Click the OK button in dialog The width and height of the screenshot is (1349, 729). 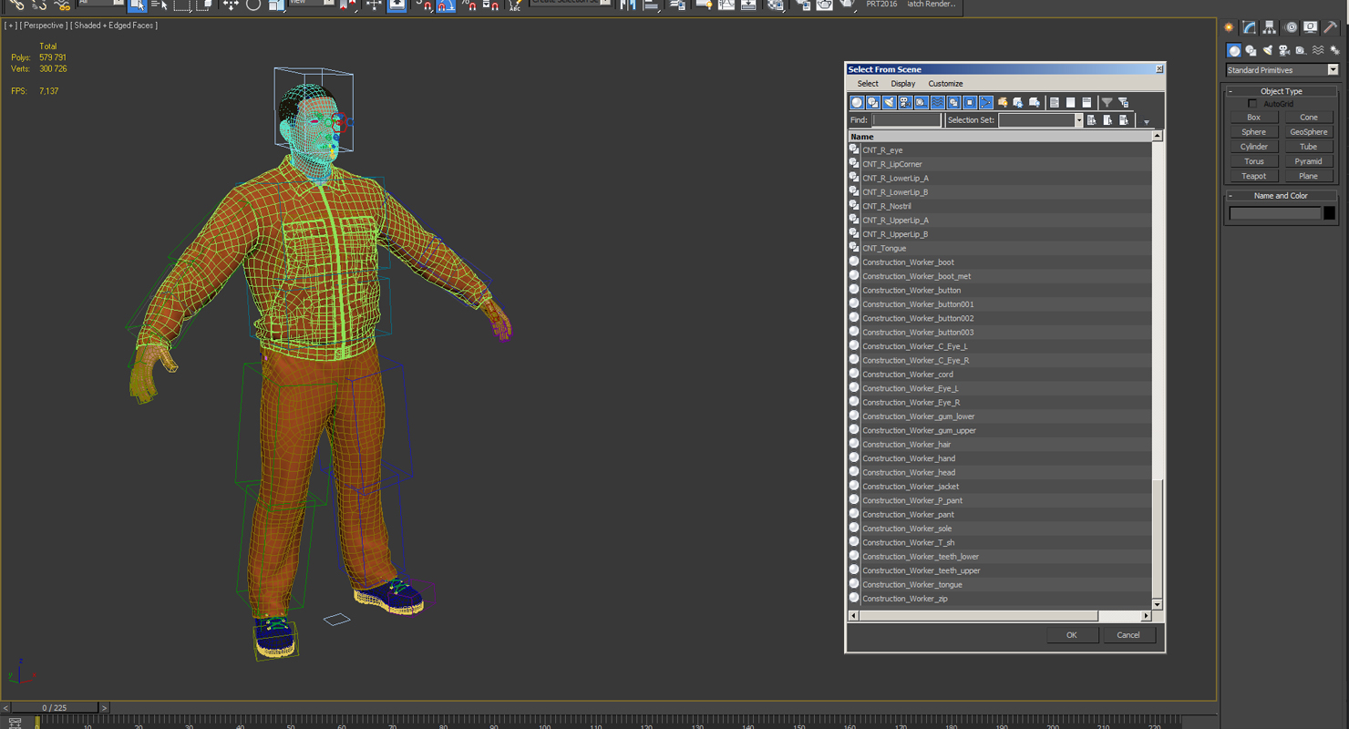pos(1072,635)
